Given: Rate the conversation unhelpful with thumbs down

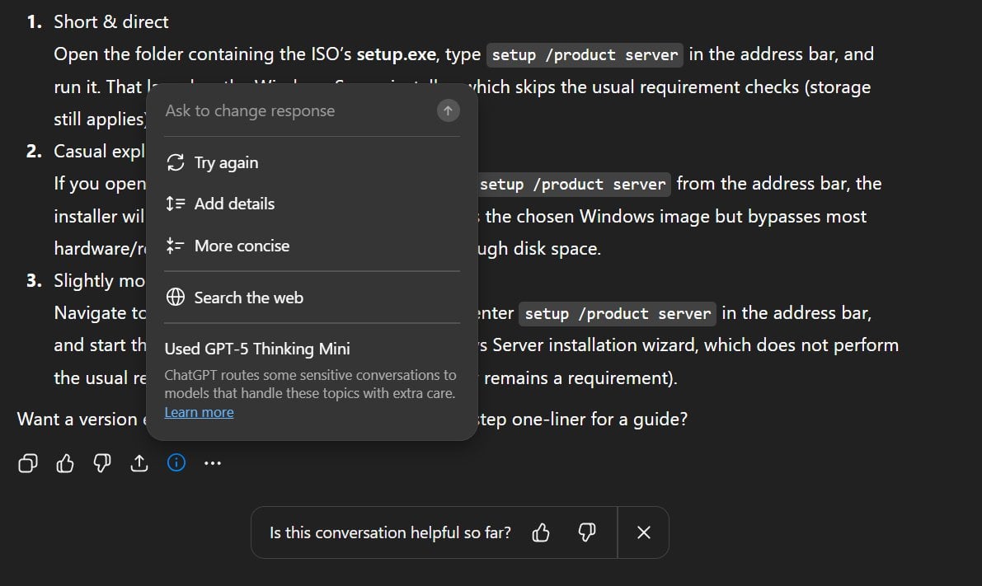Looking at the screenshot, I should [586, 532].
